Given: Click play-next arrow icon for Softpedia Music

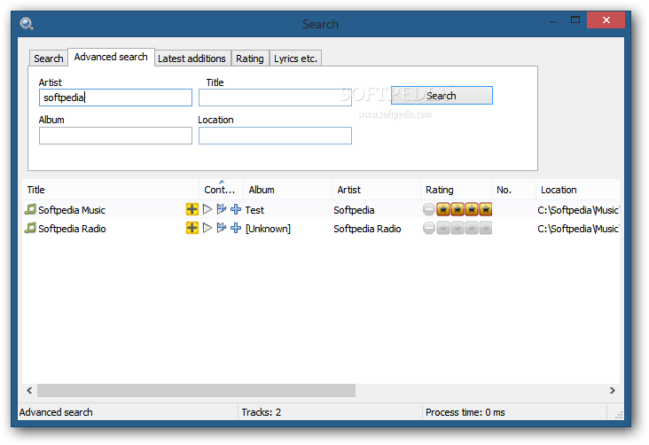Looking at the screenshot, I should pos(222,209).
